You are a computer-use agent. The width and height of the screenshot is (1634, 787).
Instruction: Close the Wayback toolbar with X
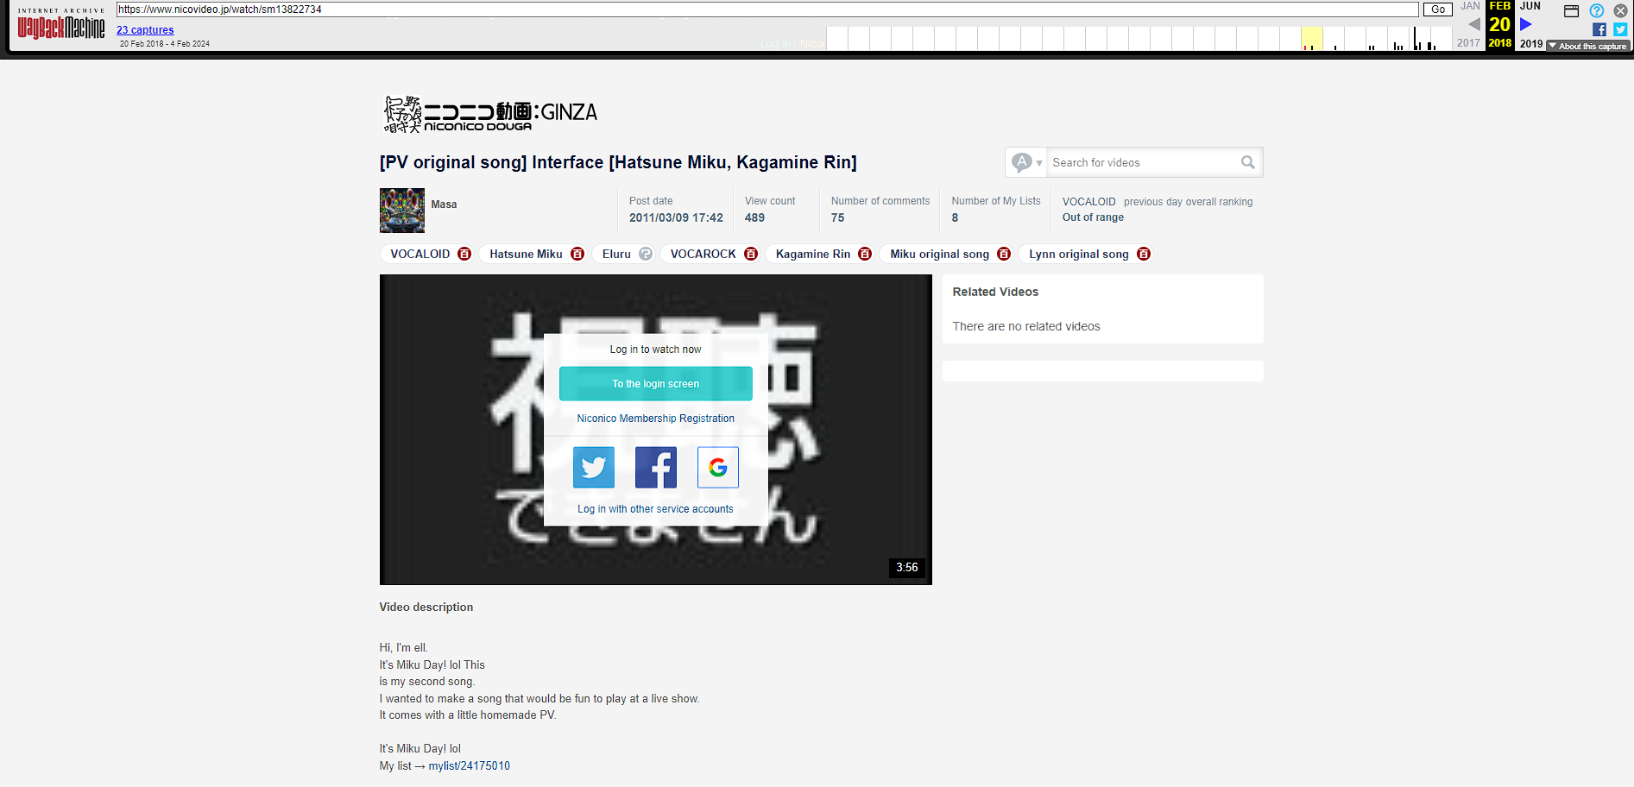pos(1620,10)
